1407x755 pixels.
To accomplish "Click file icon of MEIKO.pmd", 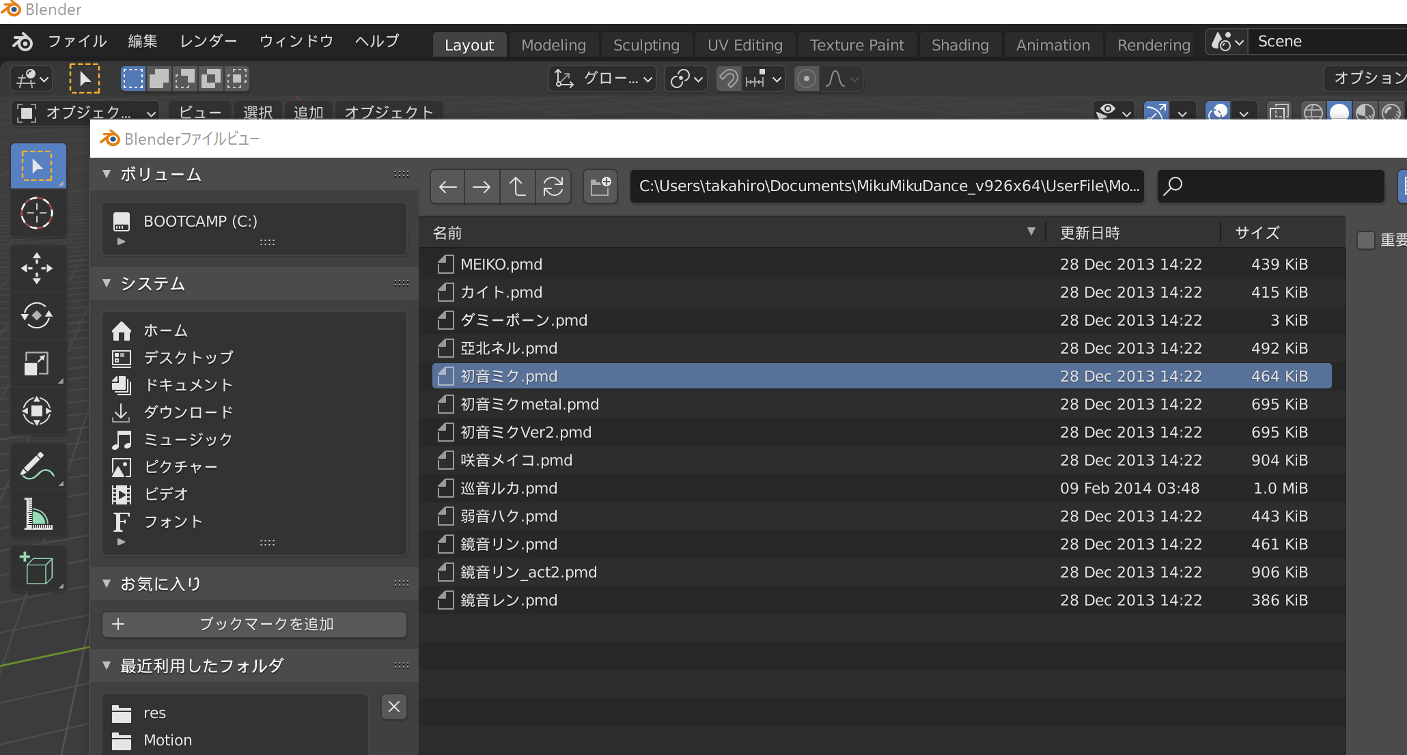I will pyautogui.click(x=445, y=264).
